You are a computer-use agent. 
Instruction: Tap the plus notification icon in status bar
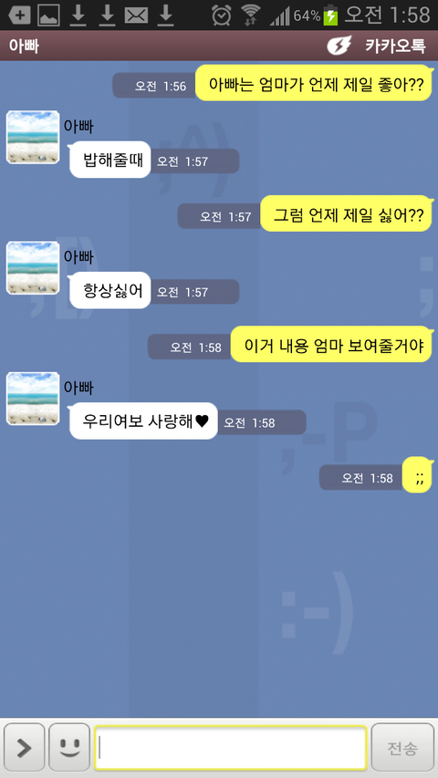click(19, 16)
